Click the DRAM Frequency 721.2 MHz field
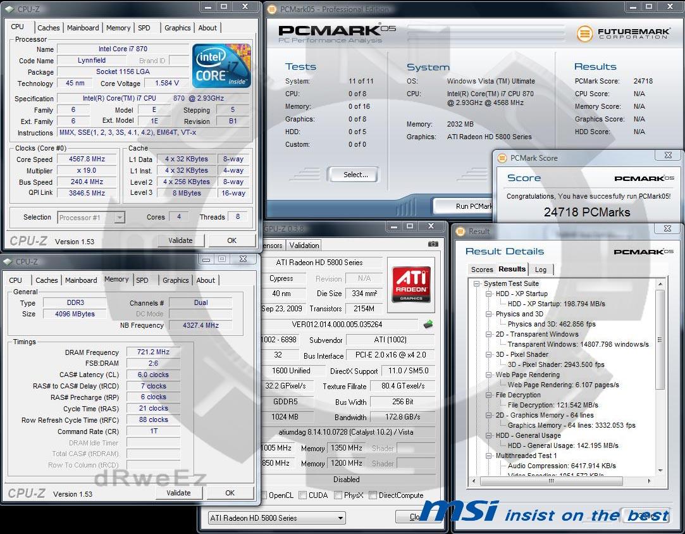 click(153, 352)
